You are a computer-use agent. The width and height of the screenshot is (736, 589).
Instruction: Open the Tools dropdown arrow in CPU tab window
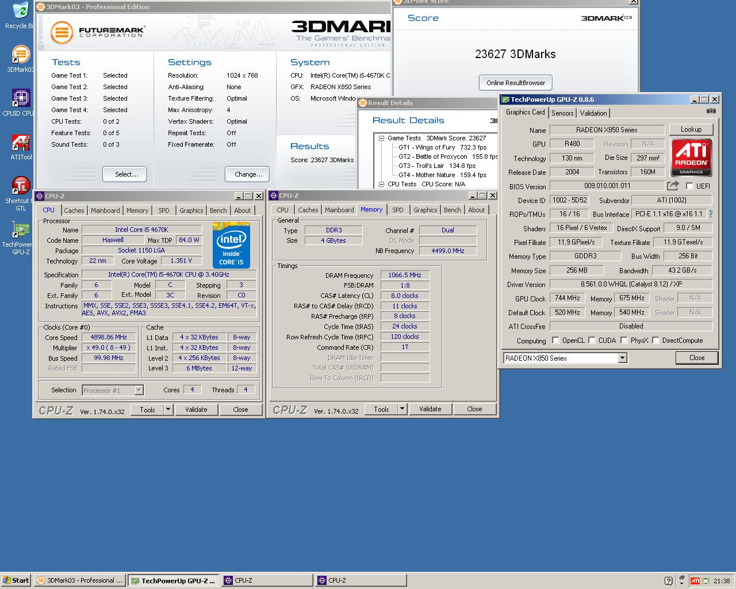tap(168, 410)
